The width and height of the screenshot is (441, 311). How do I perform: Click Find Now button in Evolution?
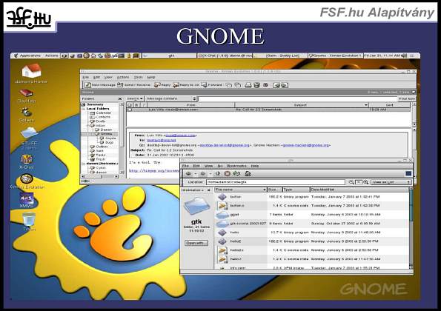(407, 98)
